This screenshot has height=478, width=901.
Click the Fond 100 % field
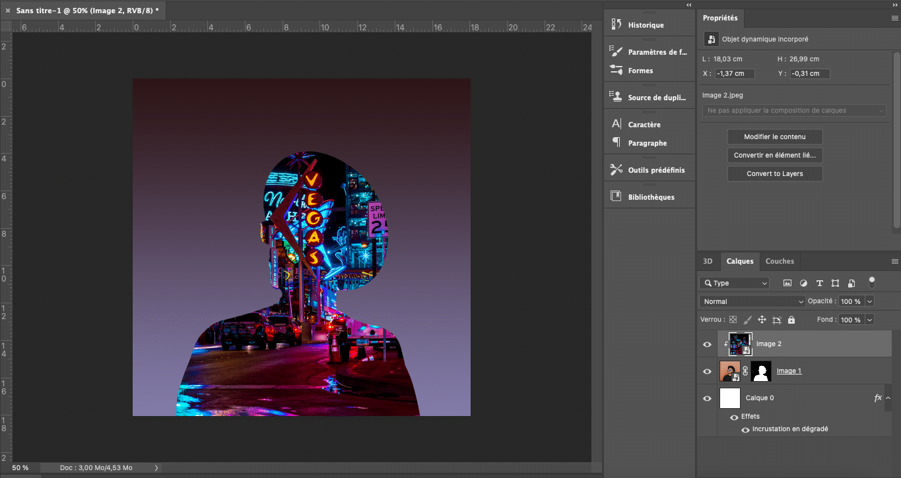[x=851, y=320]
